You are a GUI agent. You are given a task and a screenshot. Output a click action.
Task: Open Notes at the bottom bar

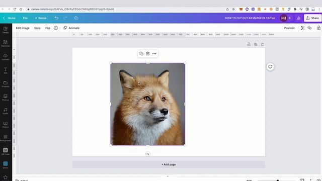[x=22, y=180]
